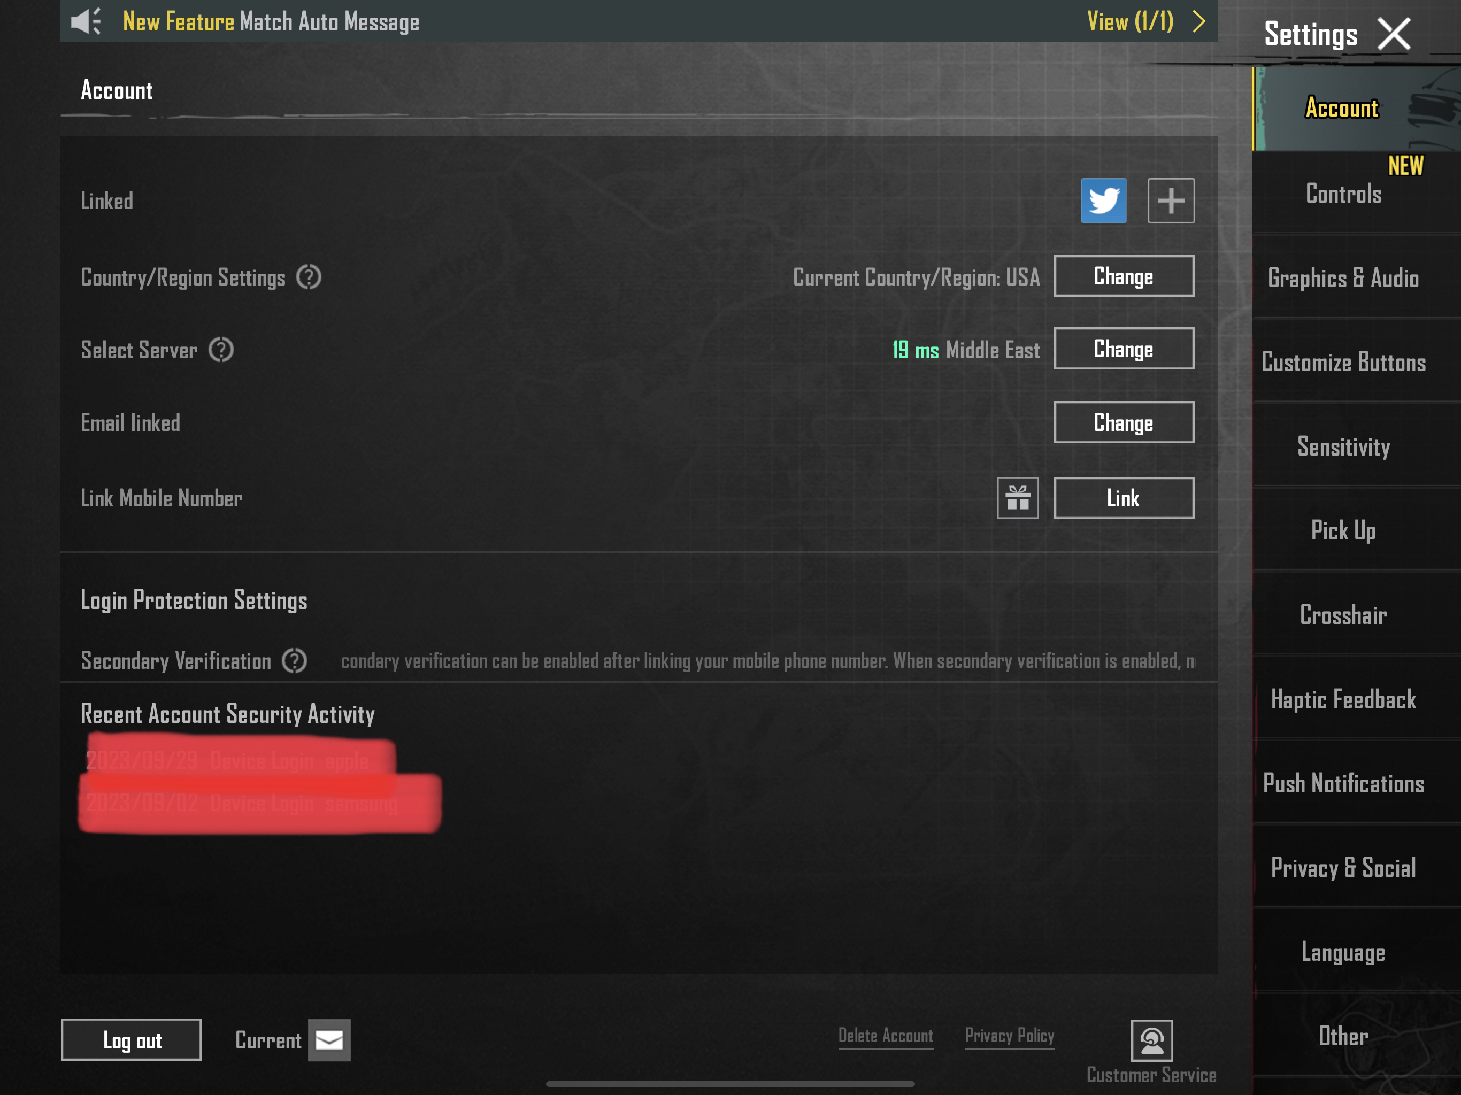Click the gift reward icon beside Link
The height and width of the screenshot is (1095, 1461).
[1017, 498]
